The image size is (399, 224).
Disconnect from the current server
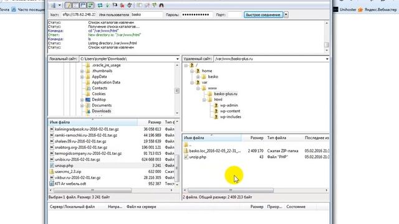122,5
